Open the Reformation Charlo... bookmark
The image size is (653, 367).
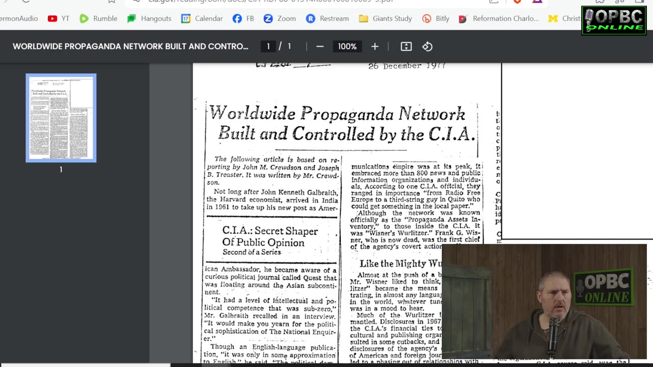click(x=498, y=18)
